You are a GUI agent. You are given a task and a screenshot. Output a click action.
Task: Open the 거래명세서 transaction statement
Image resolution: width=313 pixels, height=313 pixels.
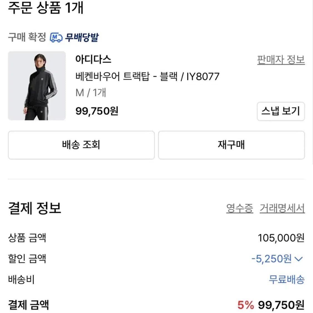(x=282, y=208)
